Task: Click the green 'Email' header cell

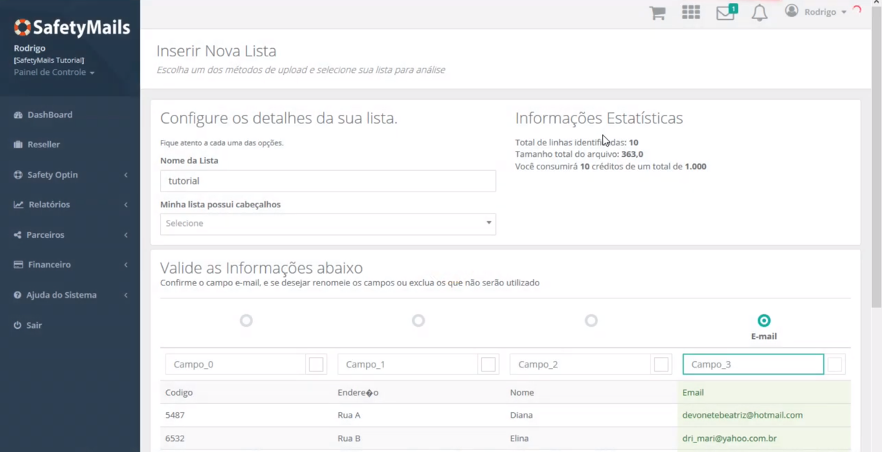Action: [x=693, y=393]
